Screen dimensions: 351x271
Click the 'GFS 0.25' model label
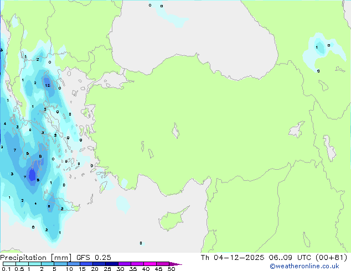(x=94, y=258)
